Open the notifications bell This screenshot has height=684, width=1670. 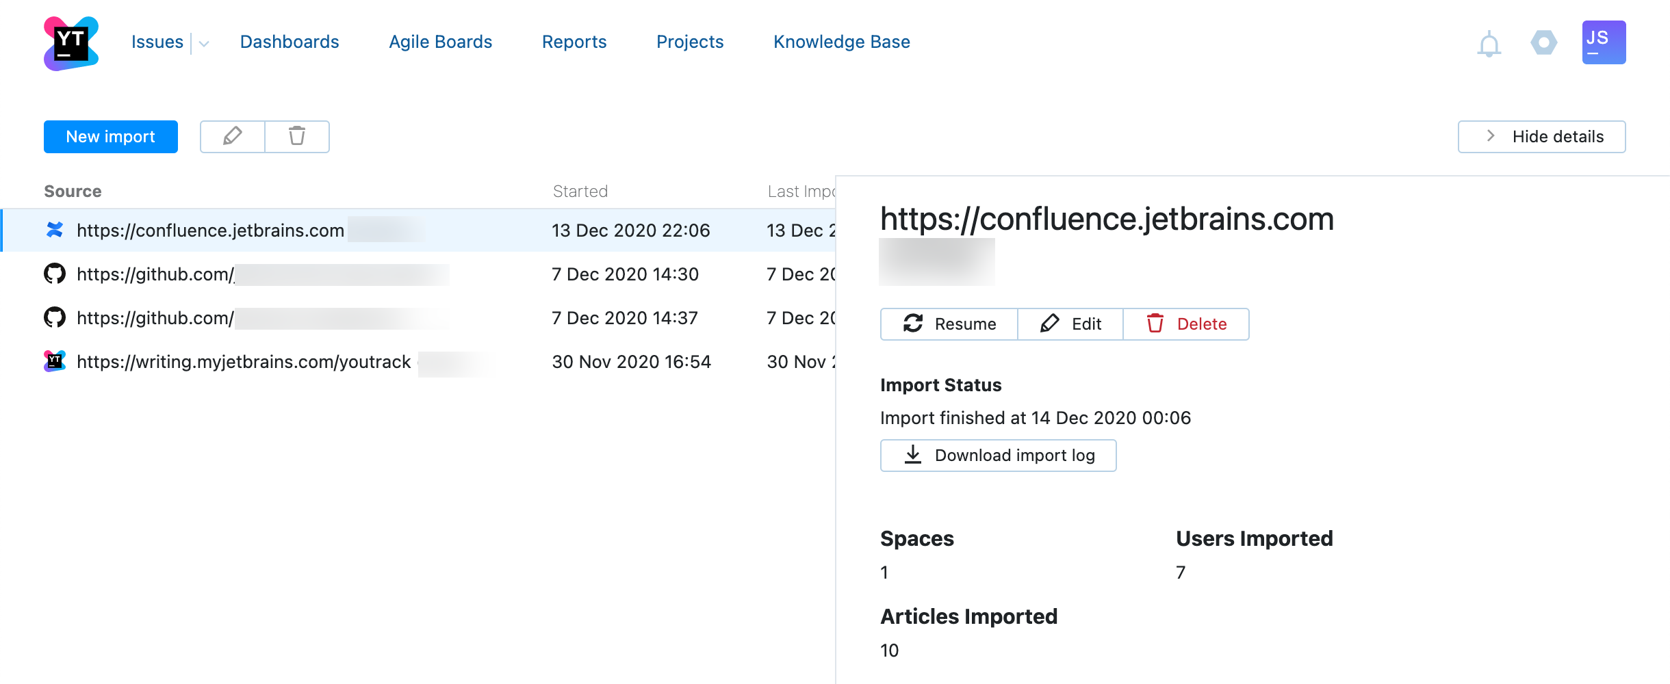(1489, 44)
